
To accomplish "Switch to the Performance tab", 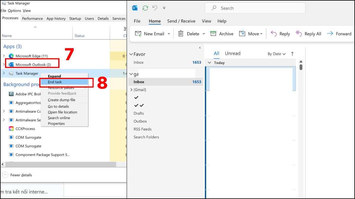I will [33, 18].
